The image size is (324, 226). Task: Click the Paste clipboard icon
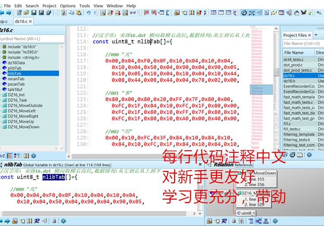(79, 13)
